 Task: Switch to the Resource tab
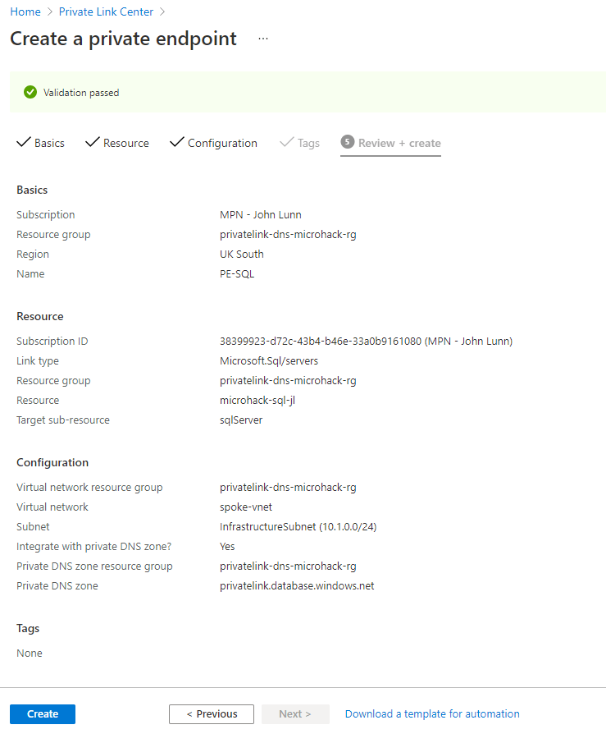click(126, 143)
